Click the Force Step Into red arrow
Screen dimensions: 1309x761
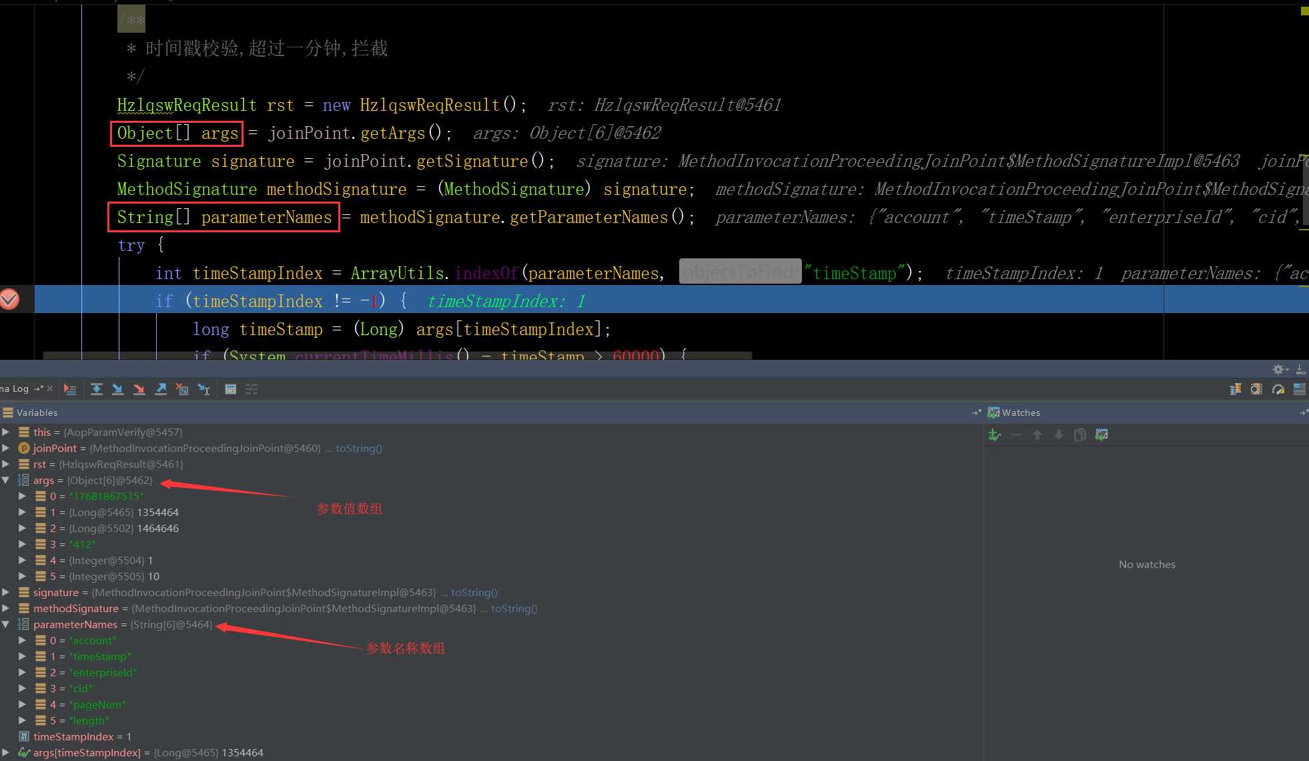coord(139,389)
